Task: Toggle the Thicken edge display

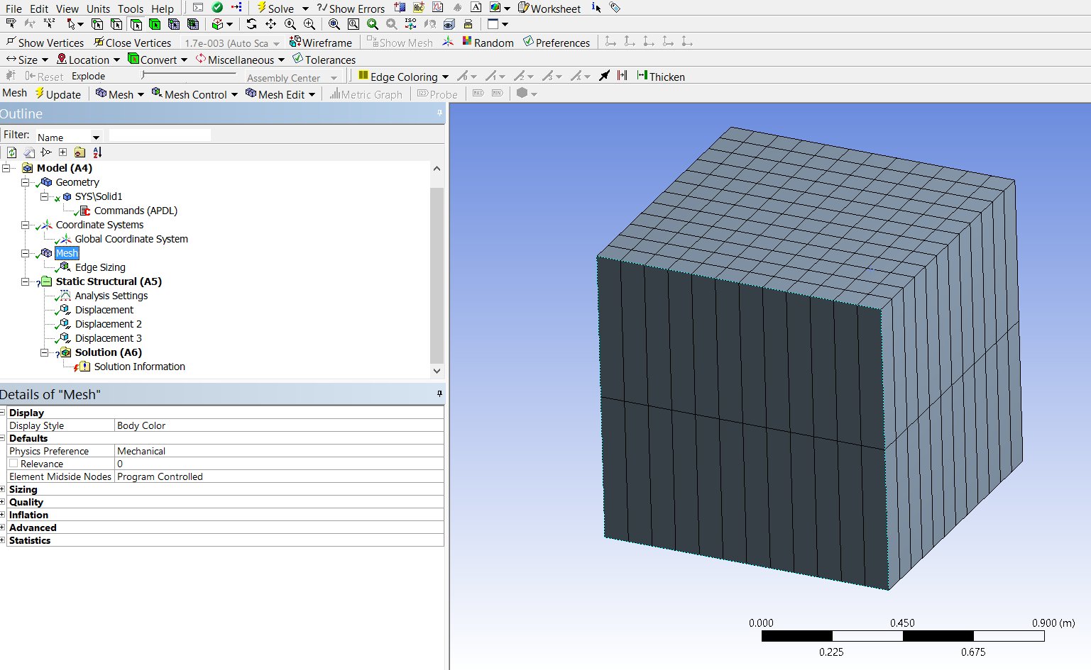Action: click(x=661, y=77)
